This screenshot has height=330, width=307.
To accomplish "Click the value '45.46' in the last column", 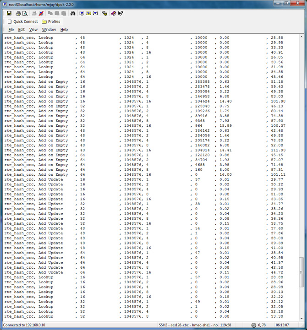I will [x=277, y=77].
